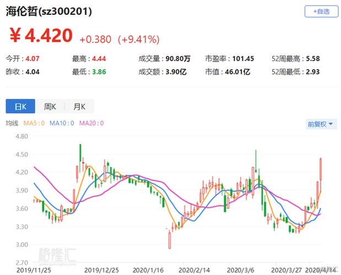The width and height of the screenshot is (341, 275).
Task: Switch to the 月K monthly chart tab
Action: 79,106
